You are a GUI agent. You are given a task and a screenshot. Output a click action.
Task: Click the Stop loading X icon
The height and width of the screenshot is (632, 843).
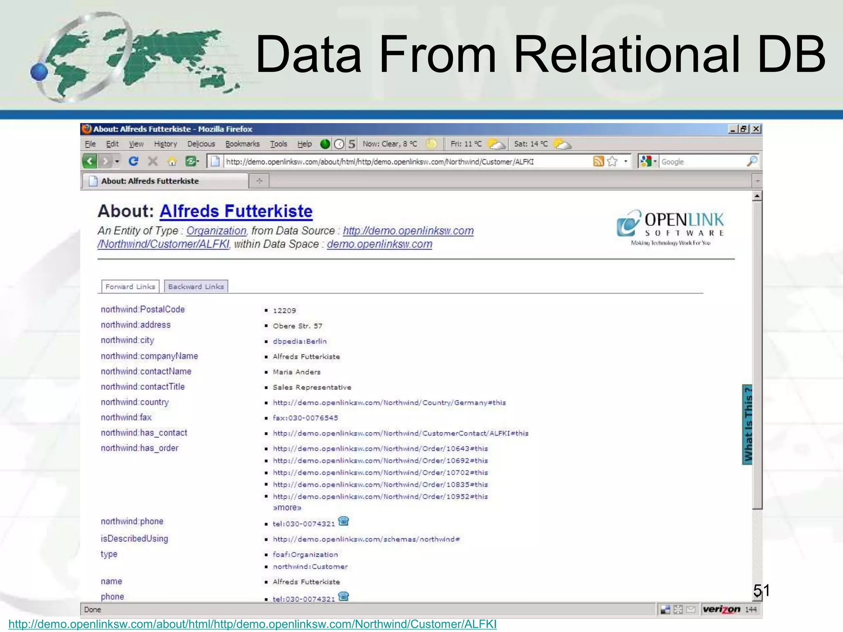pyautogui.click(x=153, y=161)
